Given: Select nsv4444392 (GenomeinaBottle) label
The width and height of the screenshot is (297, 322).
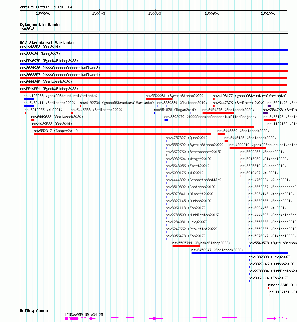Looking at the screenshot, I should pyautogui.click(x=194, y=180).
